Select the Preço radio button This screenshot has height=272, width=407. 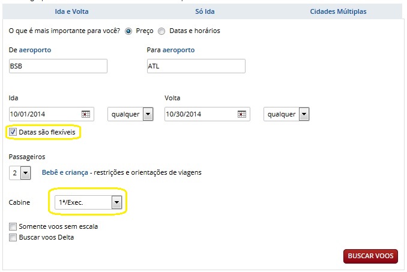pos(128,31)
